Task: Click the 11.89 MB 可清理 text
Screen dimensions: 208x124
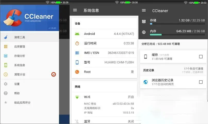Action: (162, 59)
